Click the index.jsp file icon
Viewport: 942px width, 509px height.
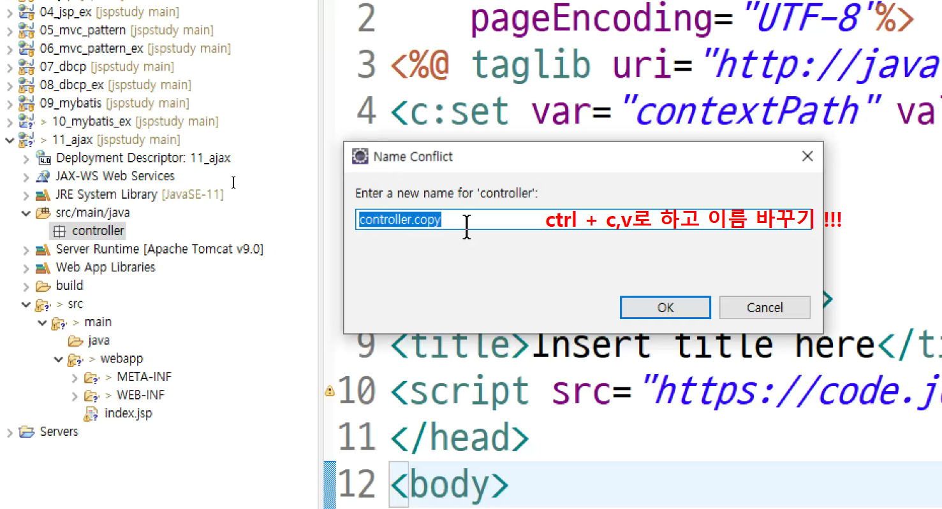[92, 413]
